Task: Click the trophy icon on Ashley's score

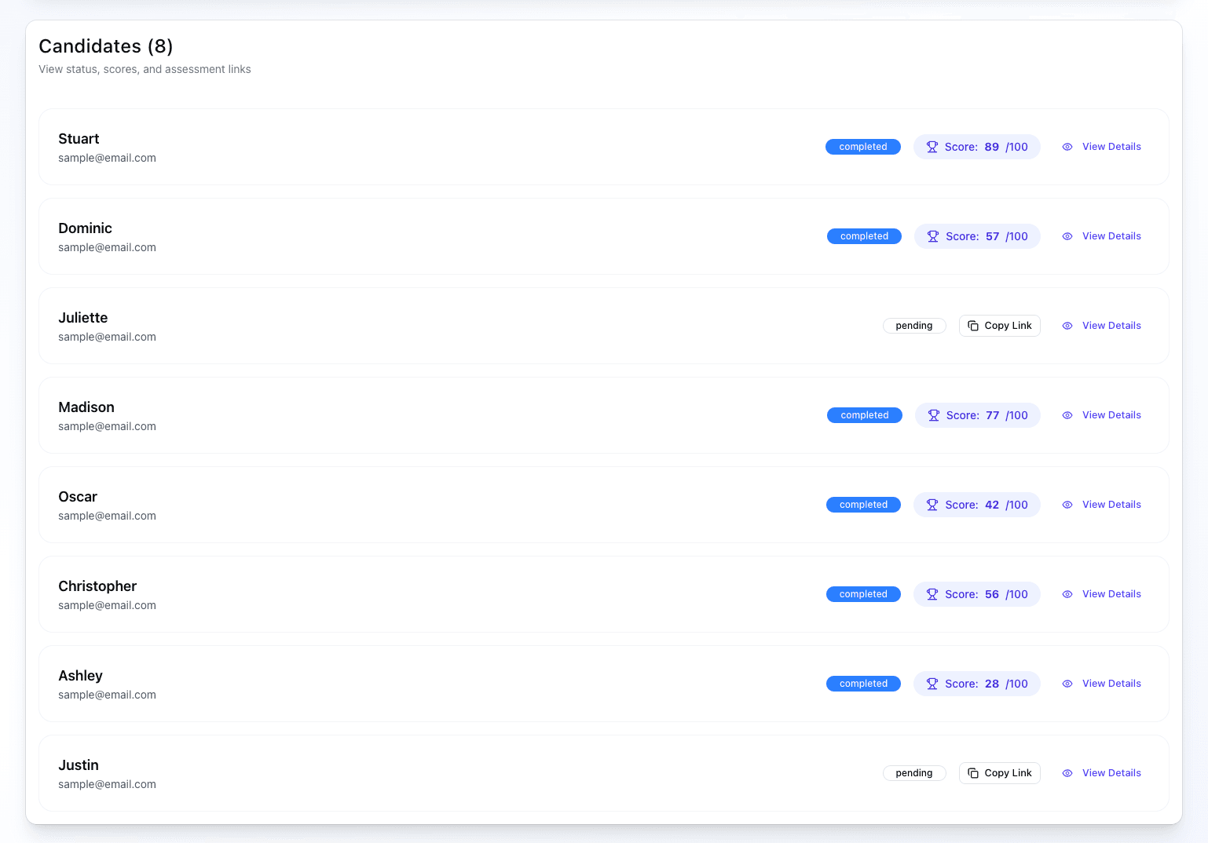Action: [x=932, y=683]
